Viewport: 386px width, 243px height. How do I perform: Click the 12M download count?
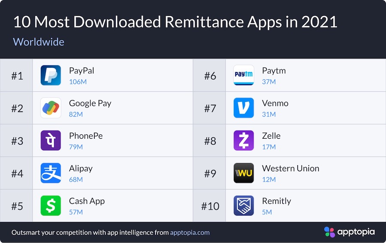point(269,179)
